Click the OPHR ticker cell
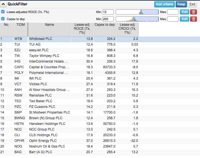Image resolution: width=200 pixels, height=158 pixels. tap(21, 141)
